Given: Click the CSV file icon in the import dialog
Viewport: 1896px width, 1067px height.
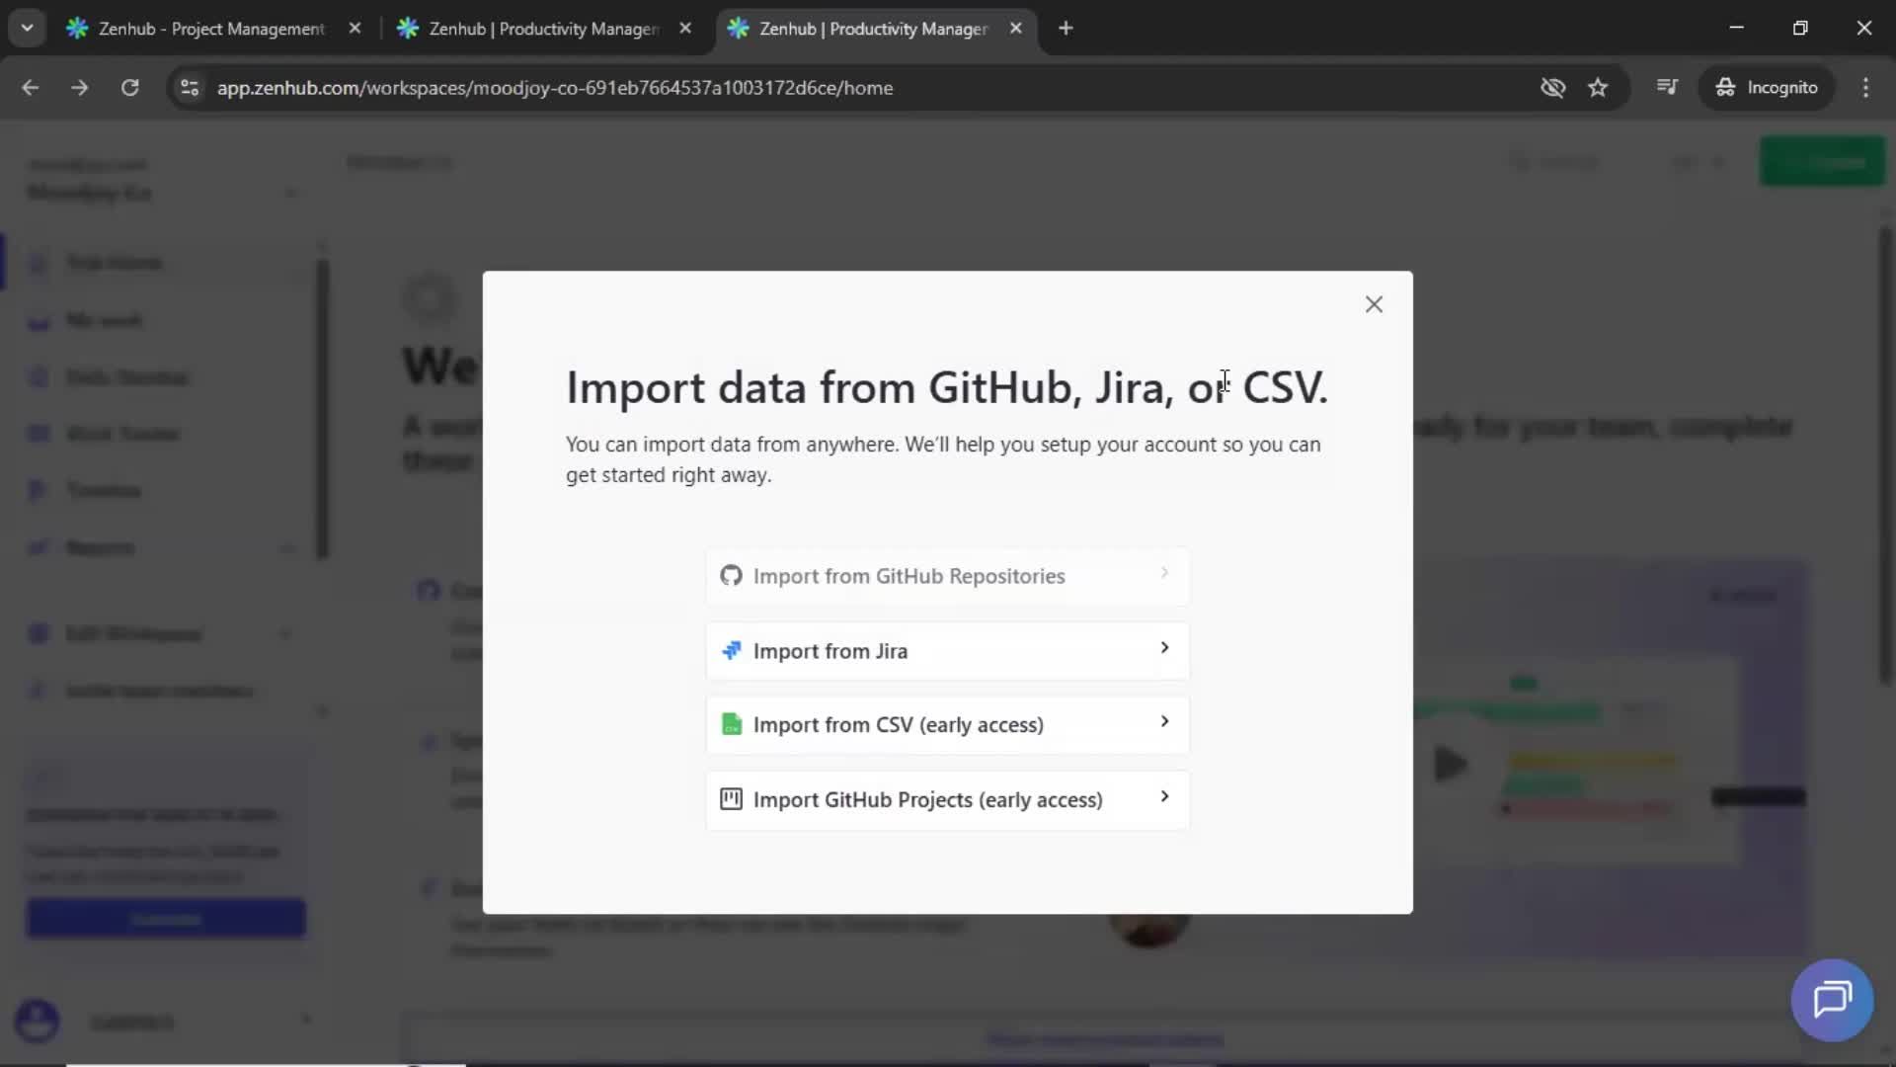Looking at the screenshot, I should coord(731,724).
